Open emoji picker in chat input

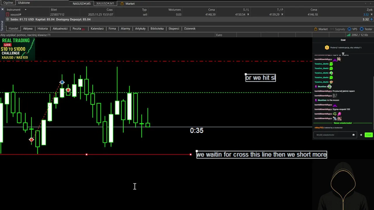pos(354,135)
